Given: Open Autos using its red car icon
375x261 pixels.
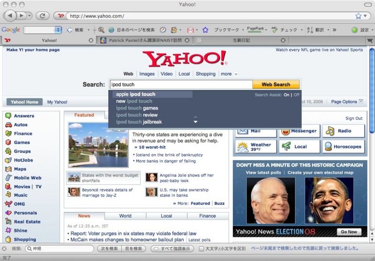Looking at the screenshot, I should pos(8,125).
